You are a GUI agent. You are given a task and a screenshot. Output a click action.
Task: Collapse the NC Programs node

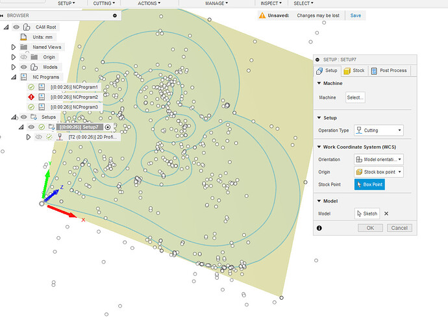pos(14,77)
